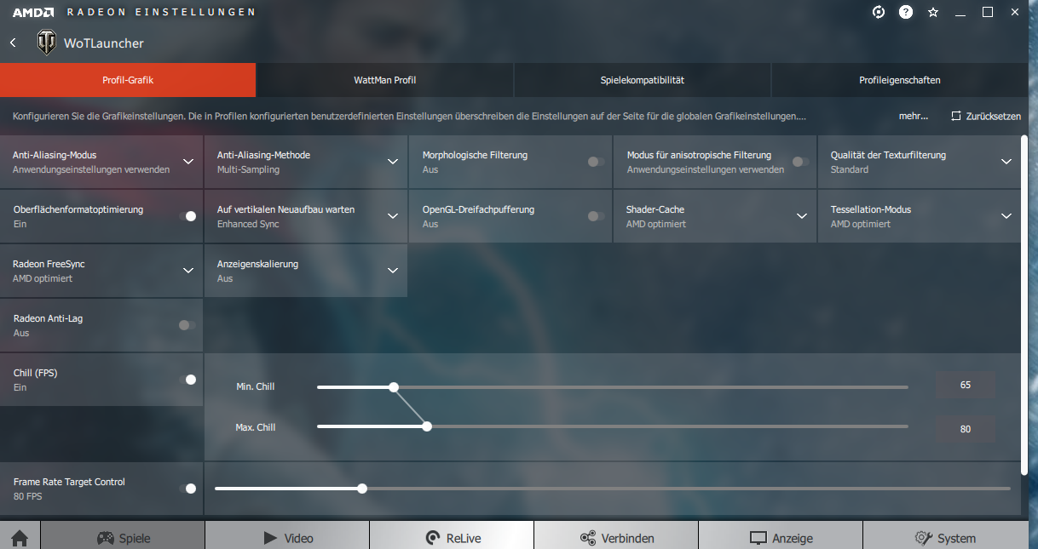This screenshot has height=549, width=1038.
Task: Toggle Frame Rate Target Control switch
Action: [x=187, y=489]
